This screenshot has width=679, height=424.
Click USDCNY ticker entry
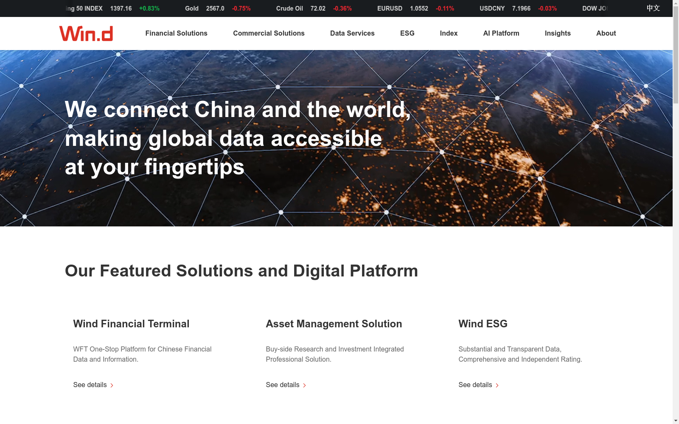(x=518, y=8)
